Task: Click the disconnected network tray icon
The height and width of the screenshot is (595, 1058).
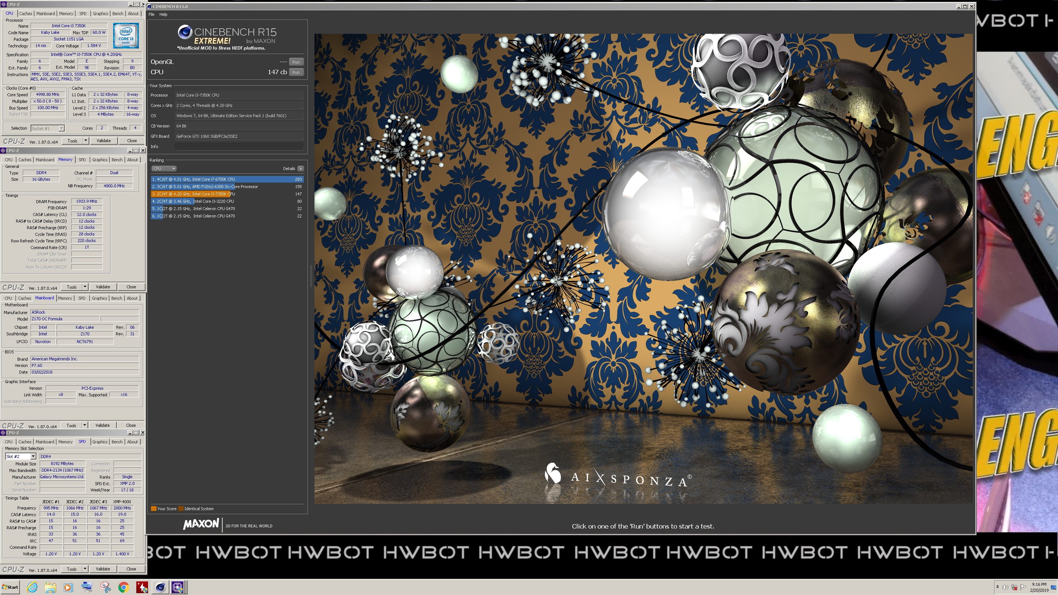Action: click(x=1014, y=587)
